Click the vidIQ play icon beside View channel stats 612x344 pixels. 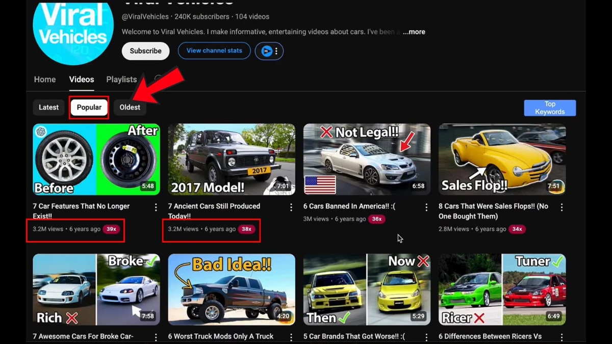(267, 51)
